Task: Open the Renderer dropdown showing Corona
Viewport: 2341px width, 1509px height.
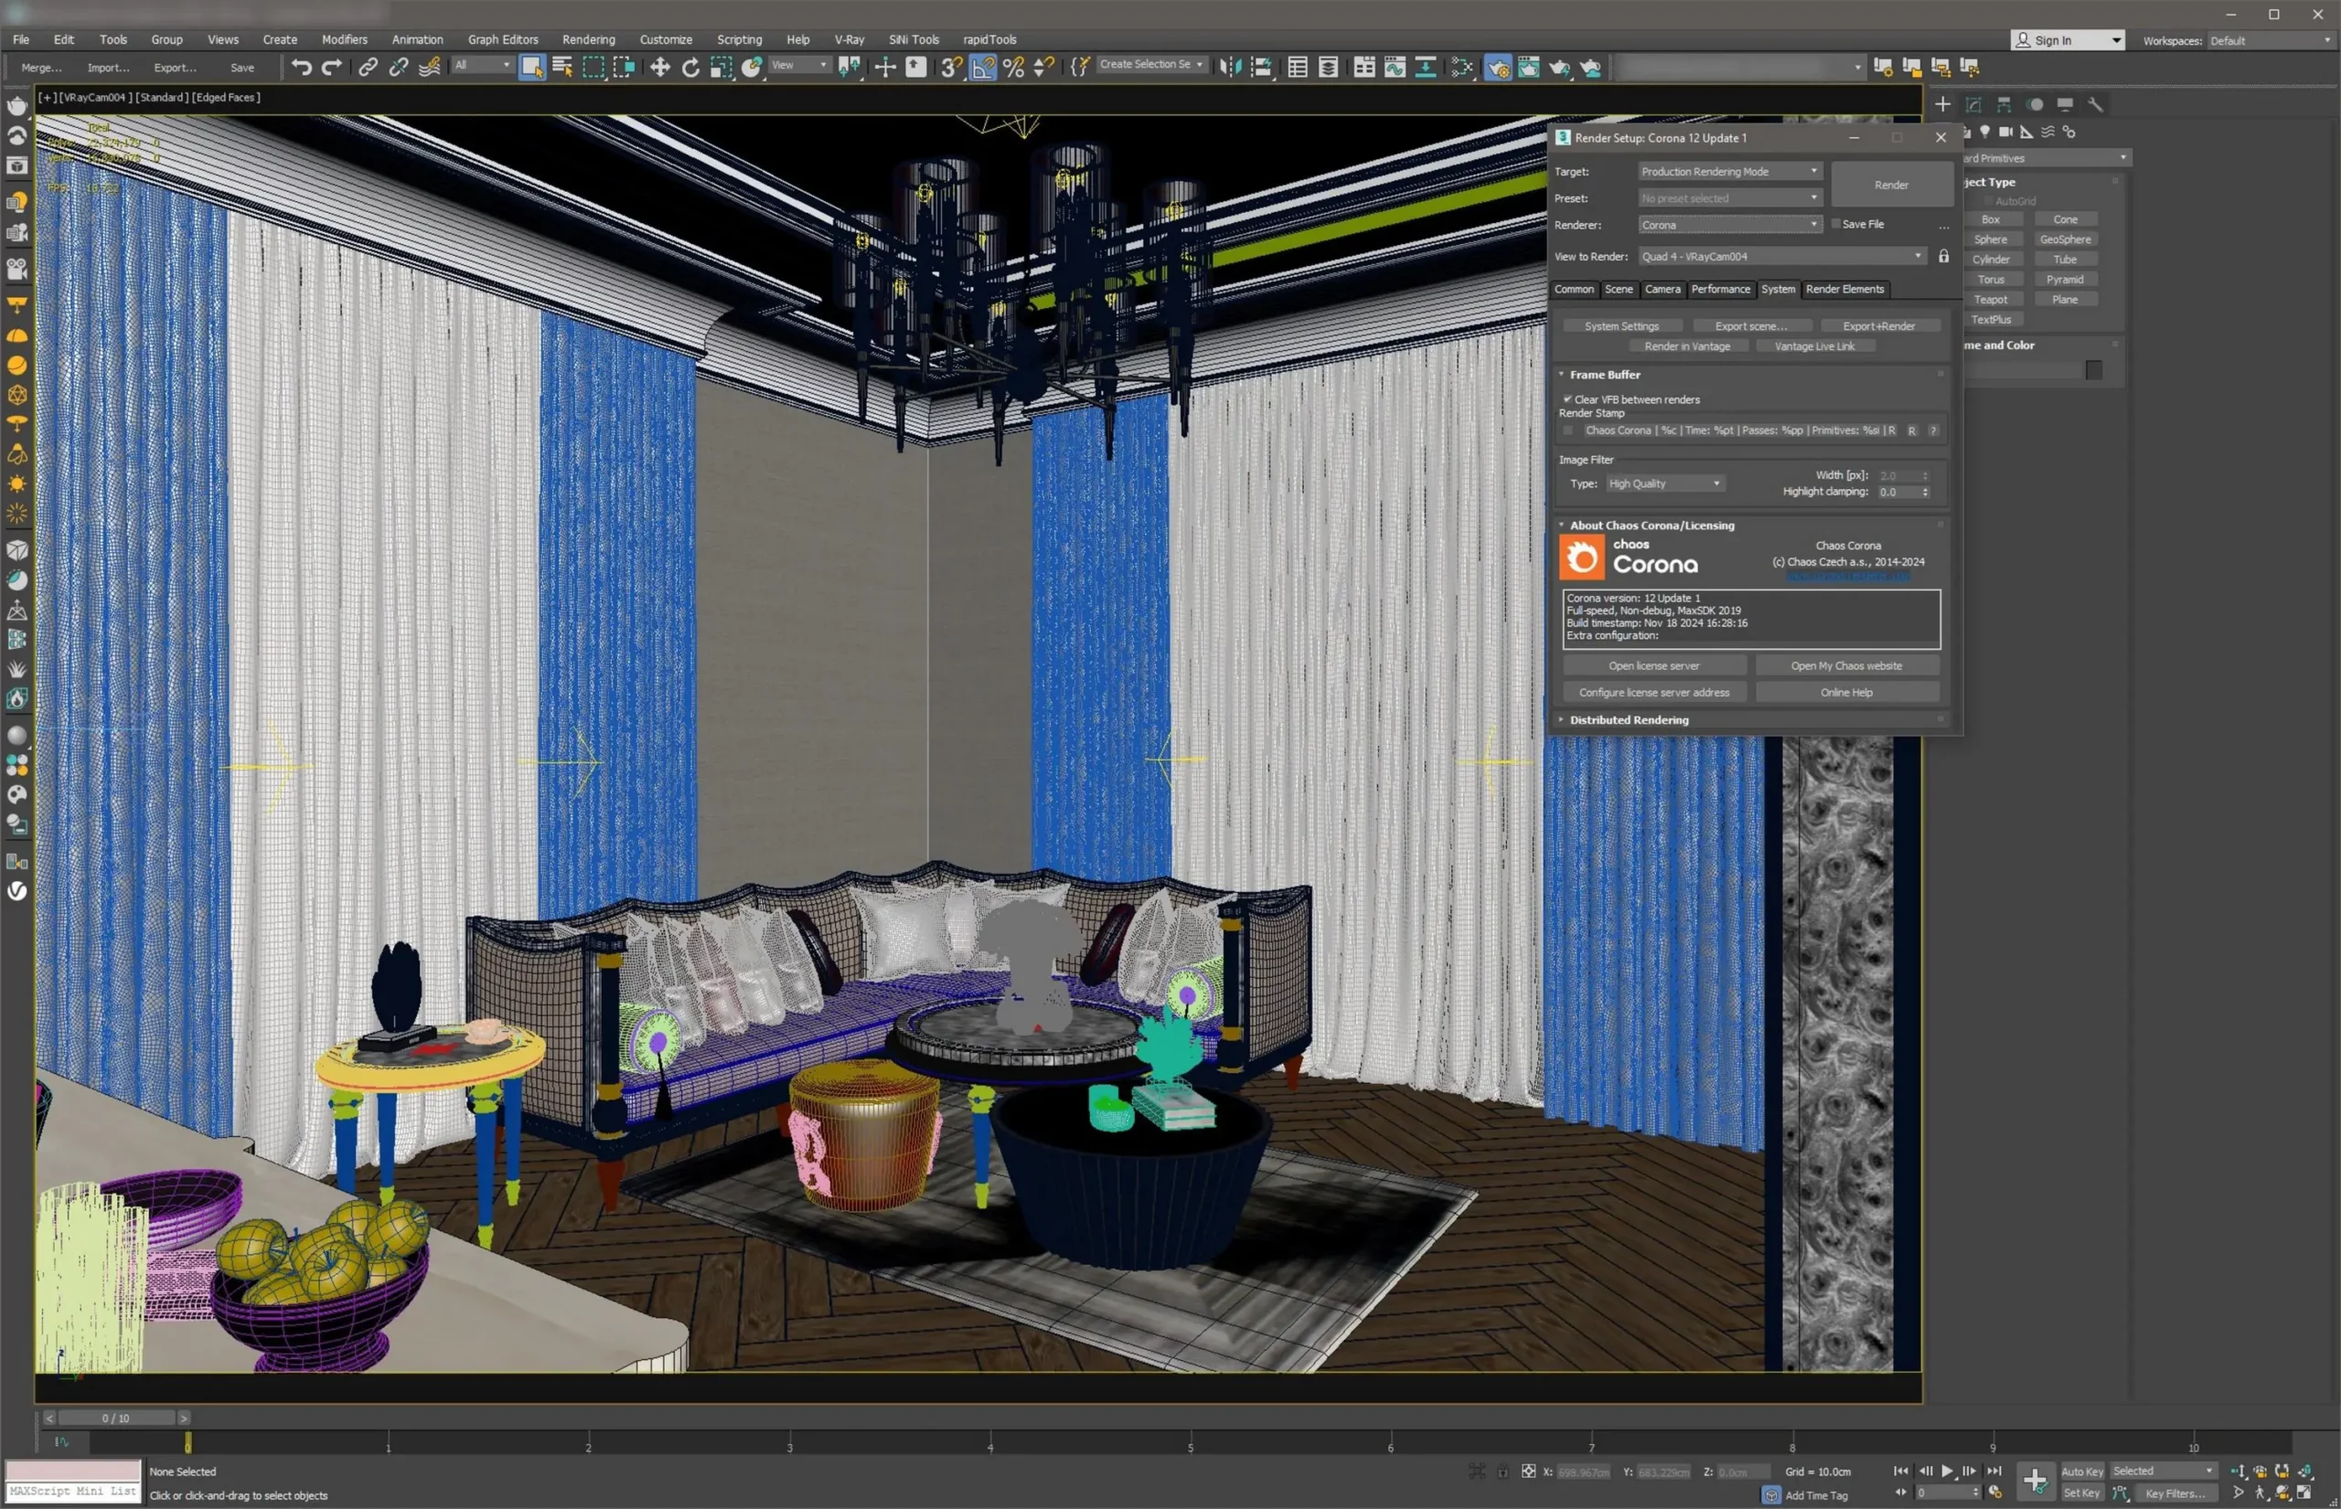Action: point(1729,225)
